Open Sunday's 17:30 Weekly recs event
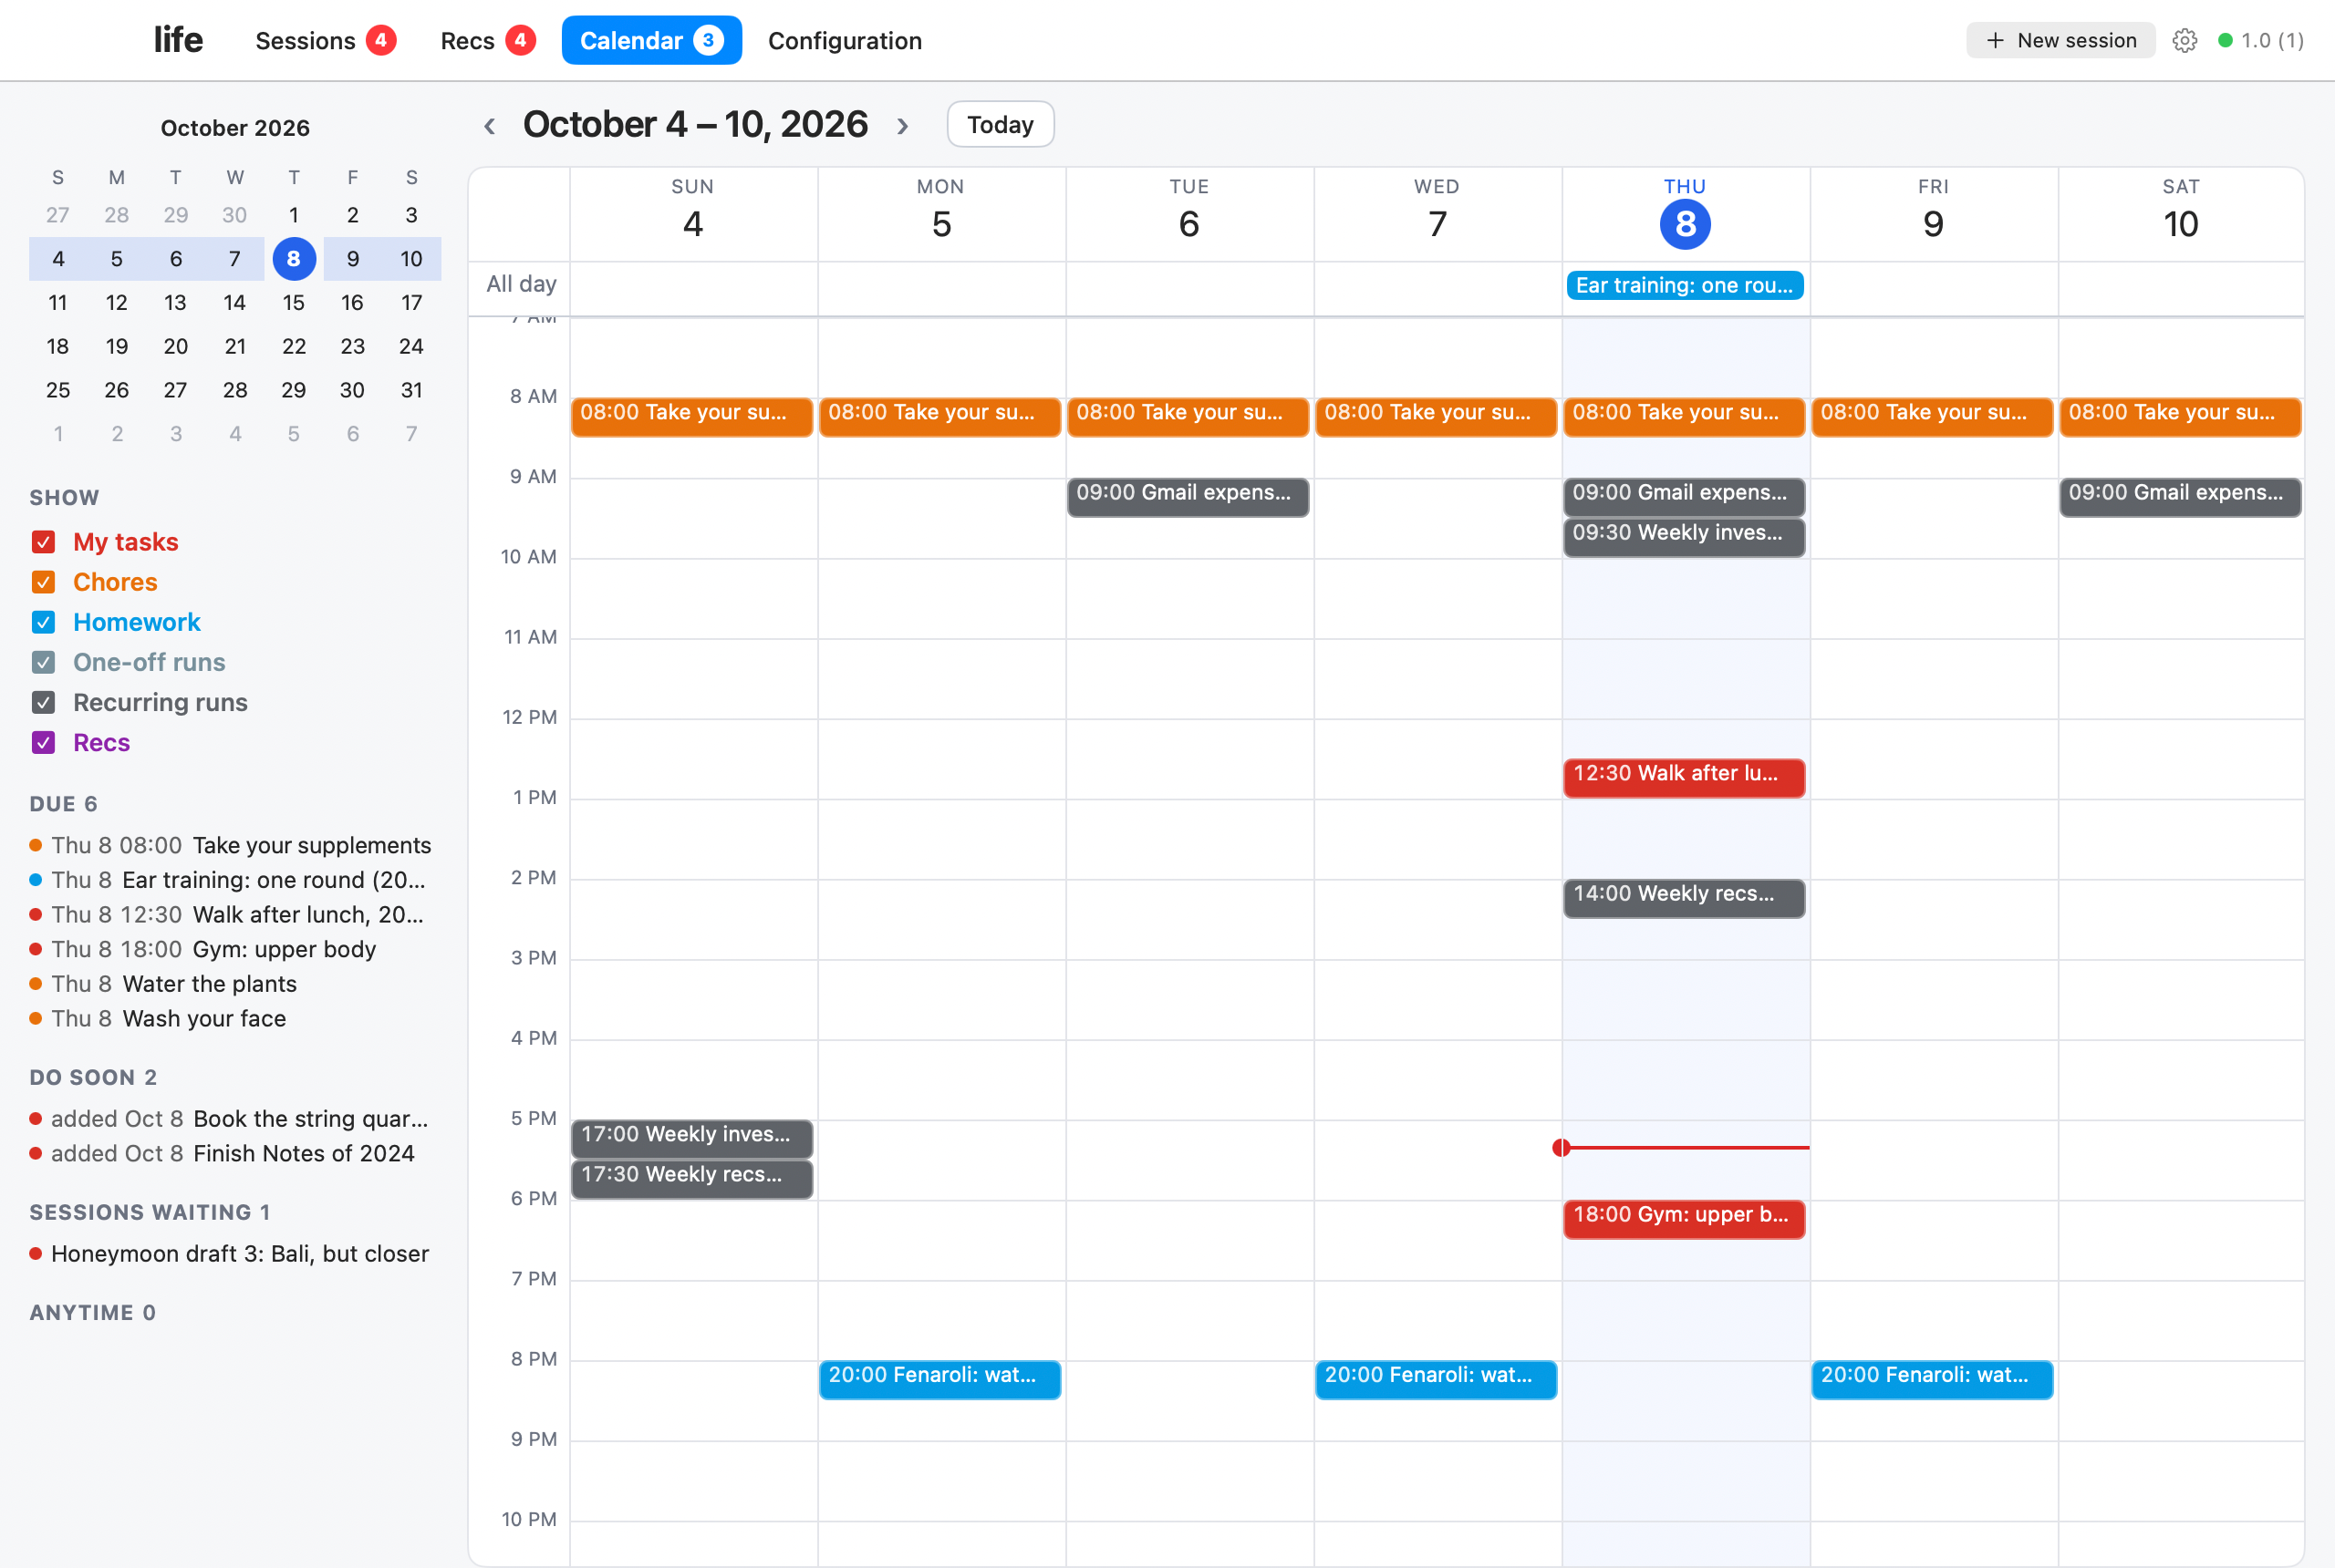 tap(691, 1178)
